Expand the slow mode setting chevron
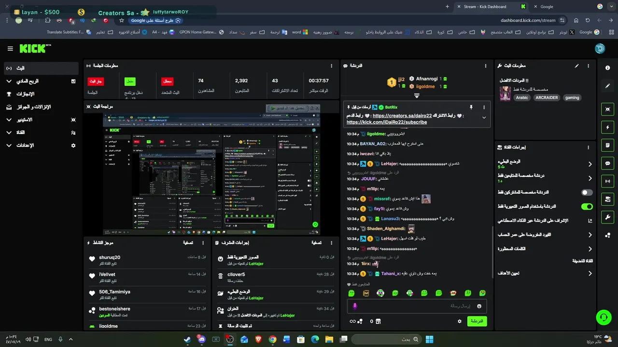Image resolution: width=618 pixels, height=347 pixels. click(x=590, y=164)
